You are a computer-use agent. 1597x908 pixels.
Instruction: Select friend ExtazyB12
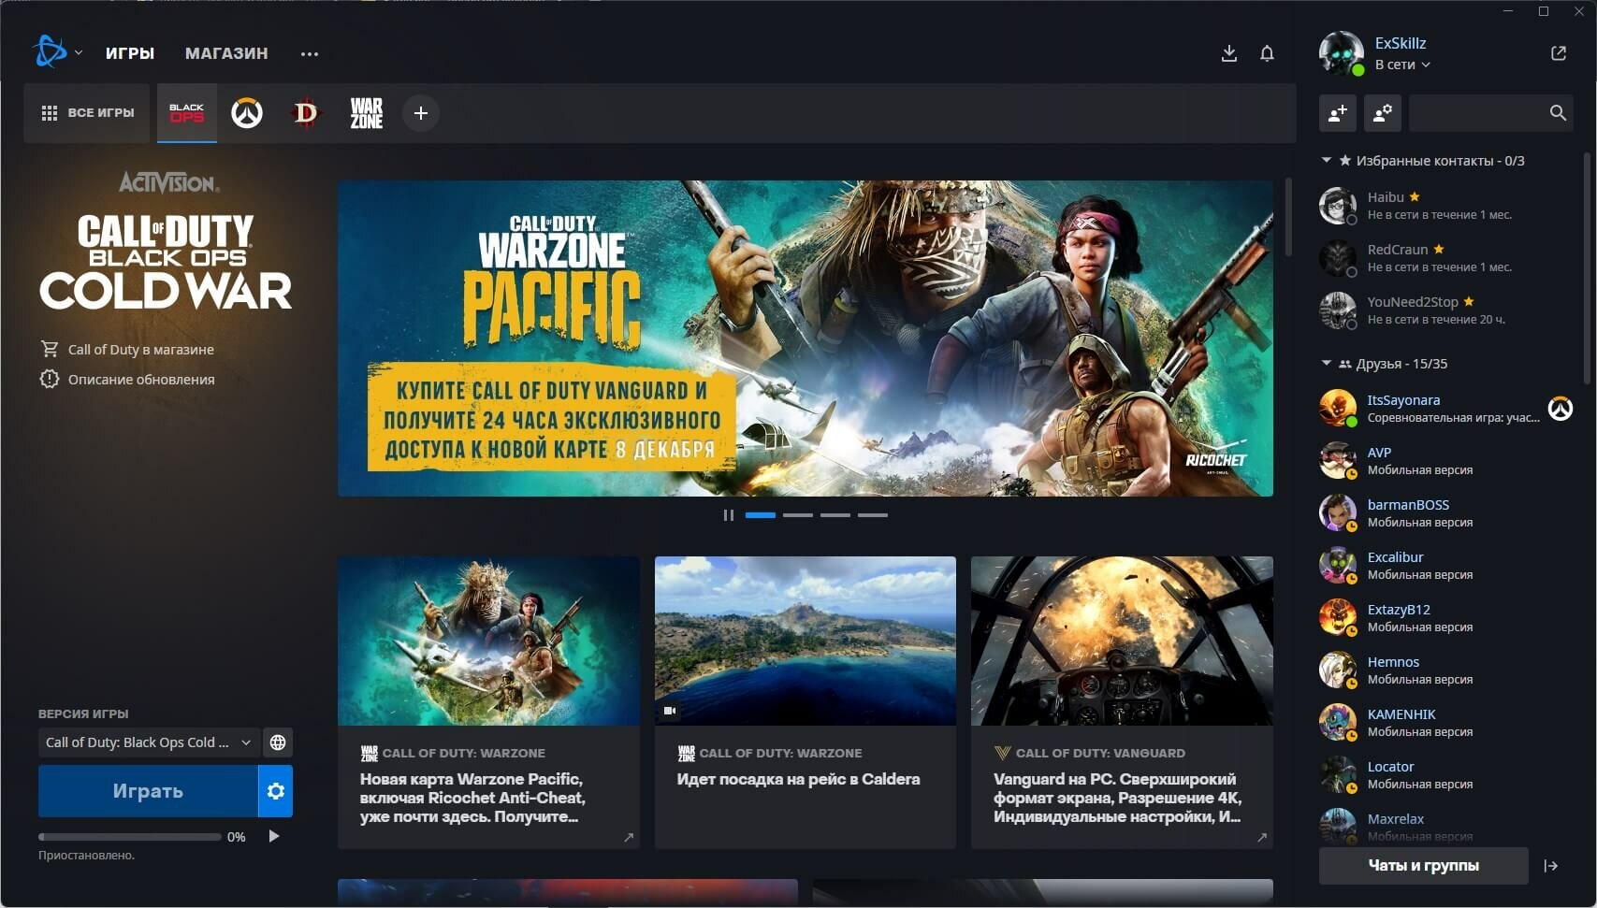pos(1446,618)
